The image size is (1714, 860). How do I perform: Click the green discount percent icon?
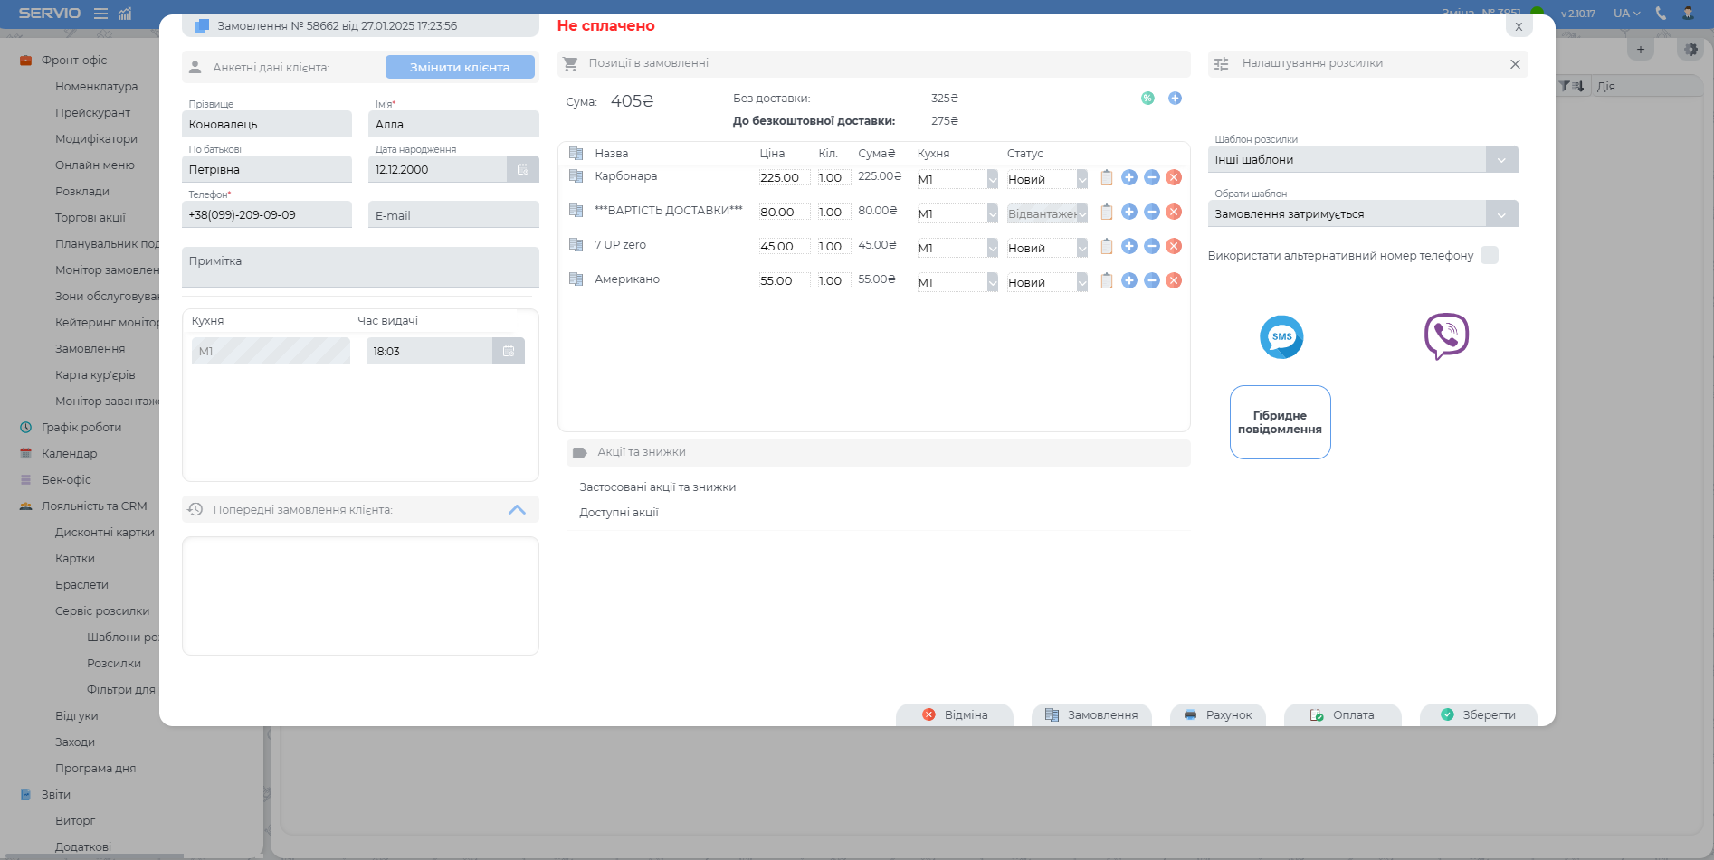(1147, 99)
